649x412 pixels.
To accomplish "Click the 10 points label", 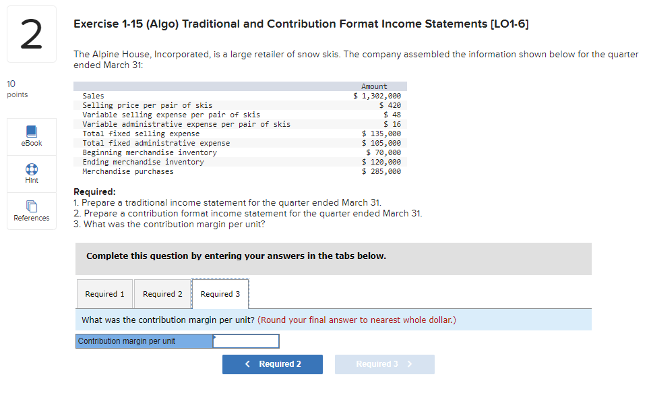I will tap(17, 89).
